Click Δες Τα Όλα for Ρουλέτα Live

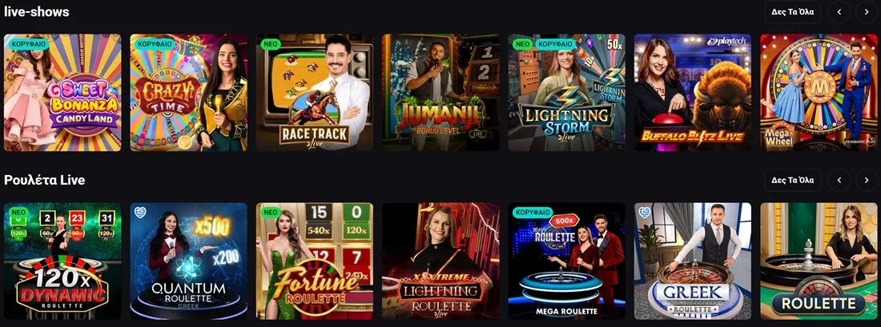[792, 180]
